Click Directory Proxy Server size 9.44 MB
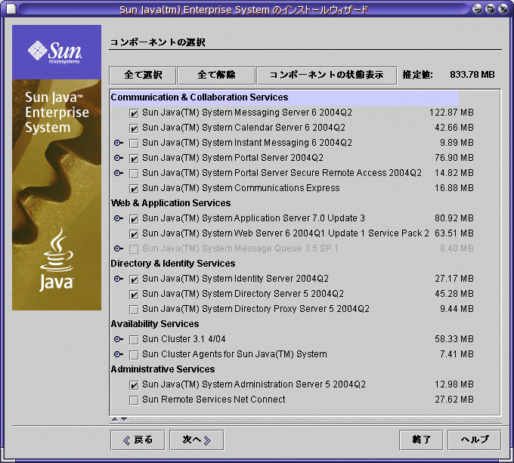Screen dimensions: 514x463 click(x=457, y=309)
